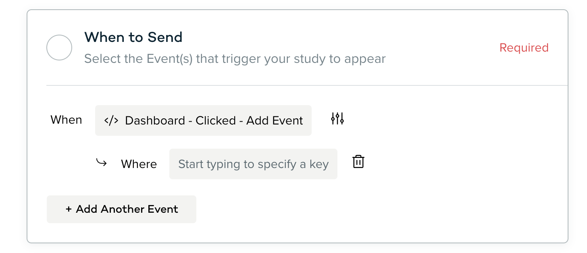Click the Select the Event(s) description text
The width and height of the screenshot is (587, 253).
point(234,58)
